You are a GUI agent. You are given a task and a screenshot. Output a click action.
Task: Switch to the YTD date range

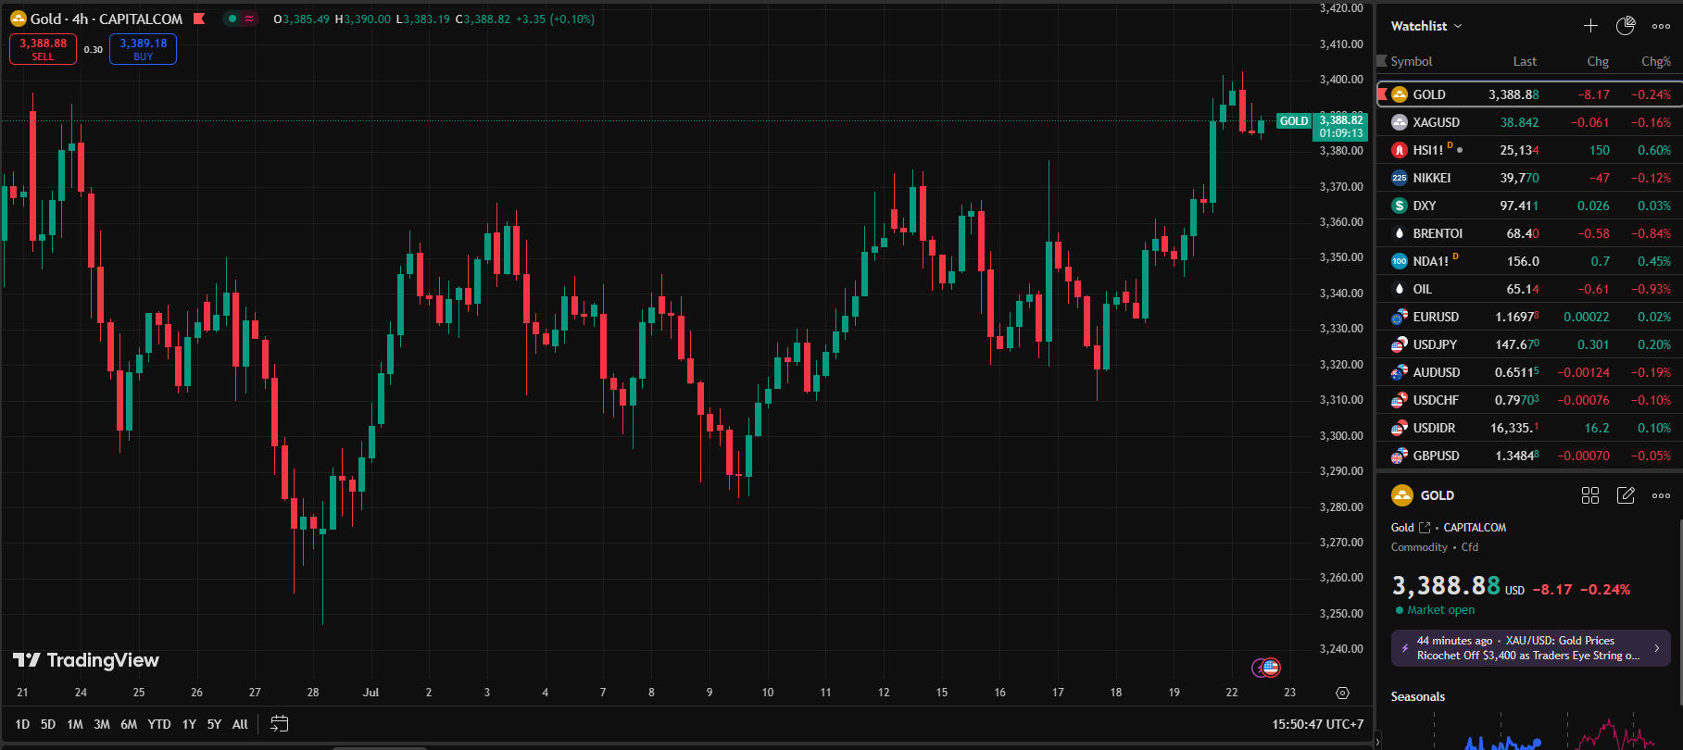(159, 724)
